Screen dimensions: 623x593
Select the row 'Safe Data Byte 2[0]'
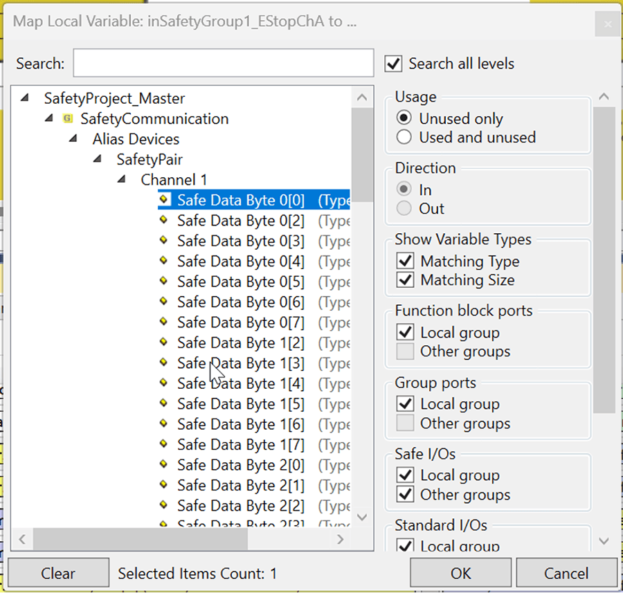pos(254,465)
